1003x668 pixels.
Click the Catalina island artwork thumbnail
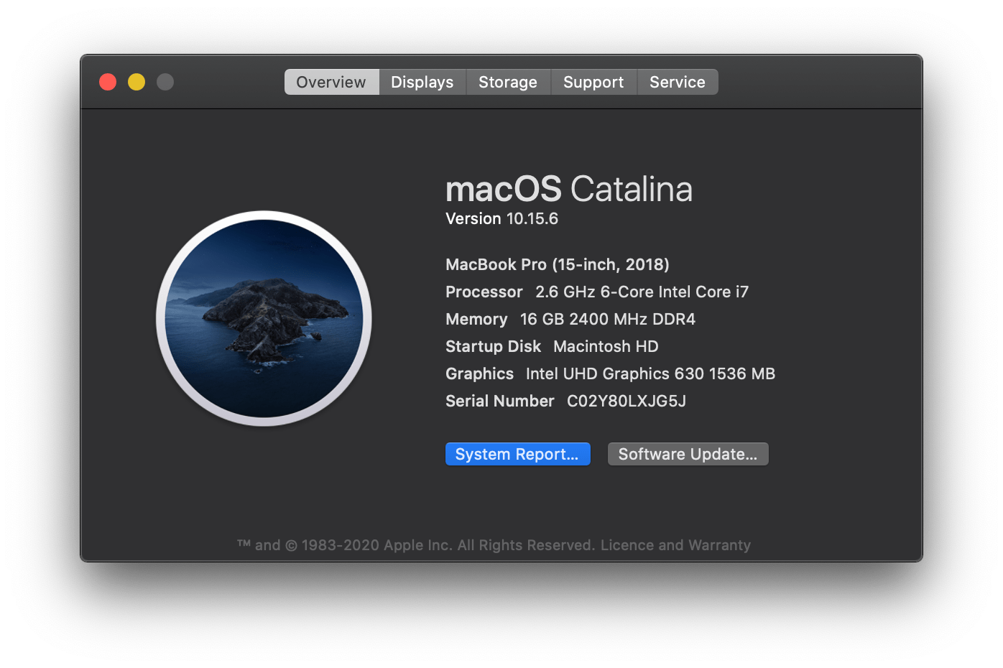click(266, 318)
